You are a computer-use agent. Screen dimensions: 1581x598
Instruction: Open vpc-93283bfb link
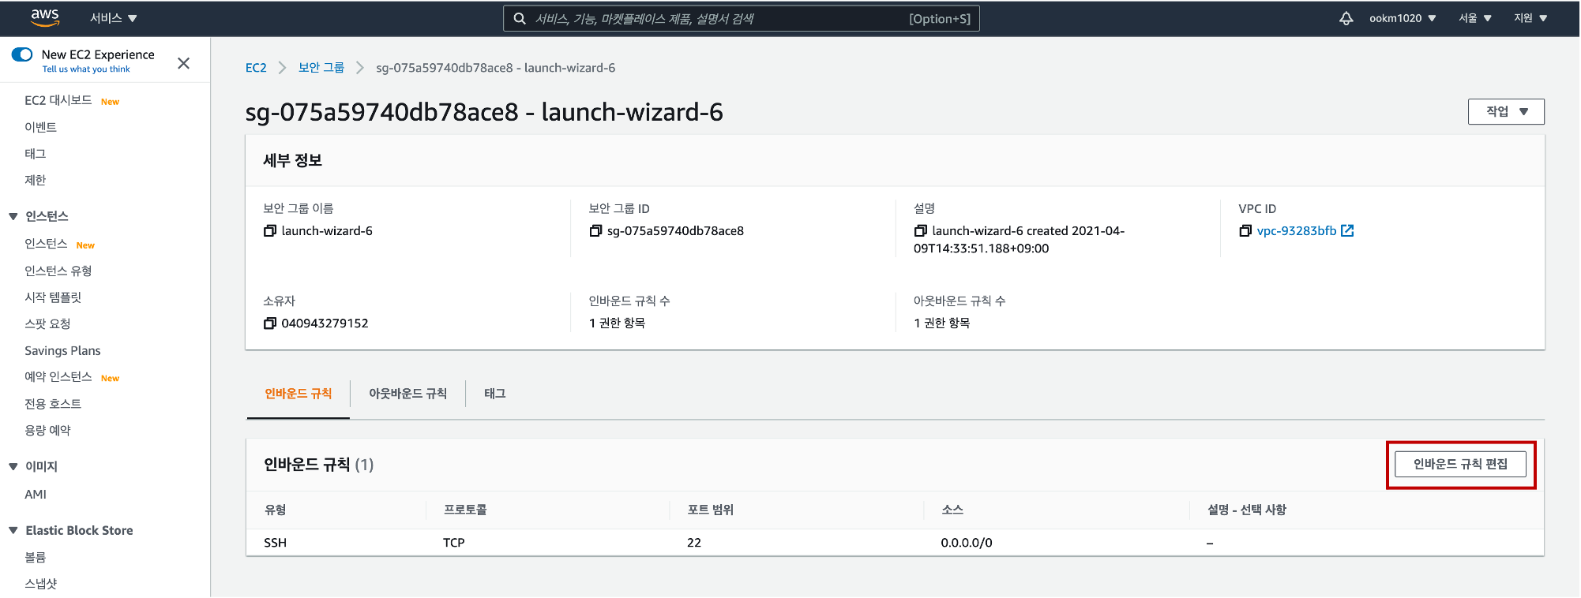coord(1296,230)
